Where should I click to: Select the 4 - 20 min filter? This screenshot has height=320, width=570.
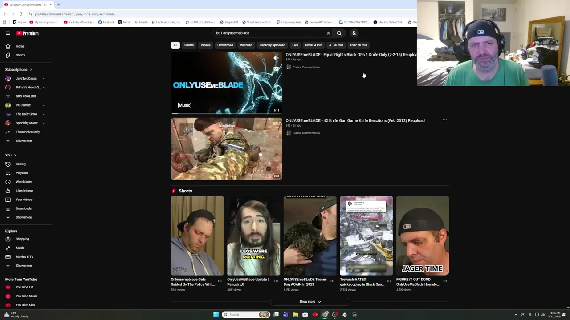click(x=336, y=45)
